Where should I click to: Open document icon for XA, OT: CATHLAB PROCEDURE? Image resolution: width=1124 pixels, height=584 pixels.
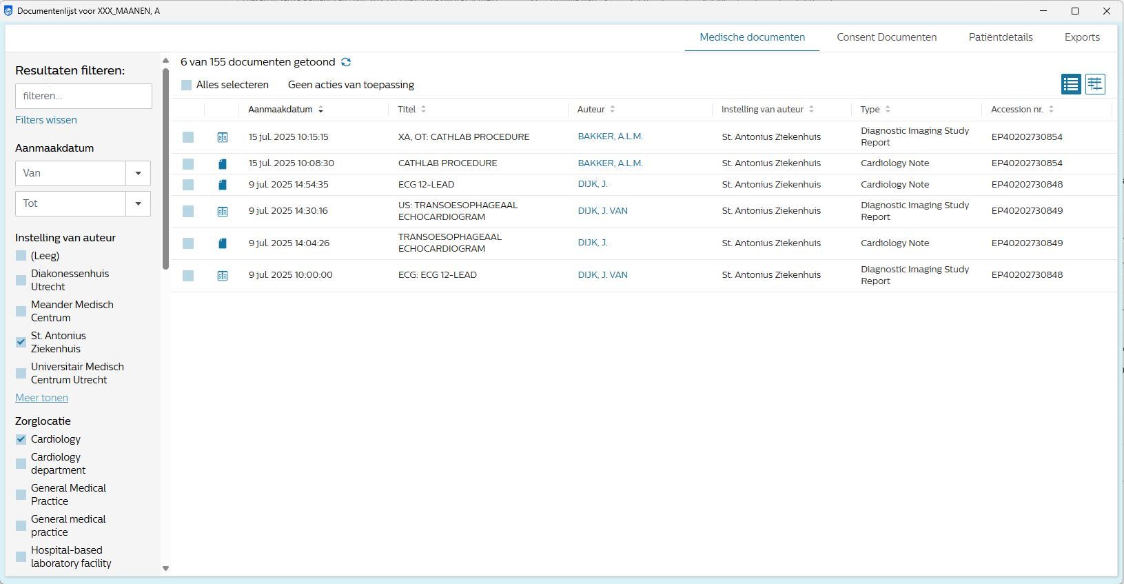click(223, 137)
